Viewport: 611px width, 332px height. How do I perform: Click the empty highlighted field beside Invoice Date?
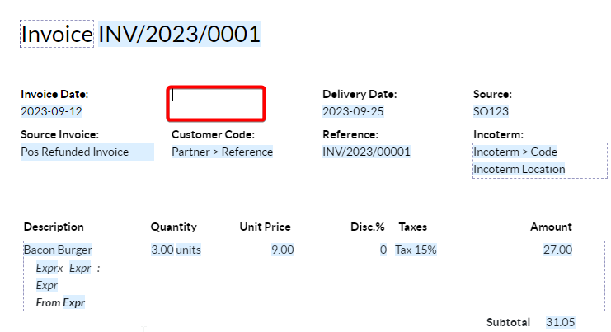[216, 104]
